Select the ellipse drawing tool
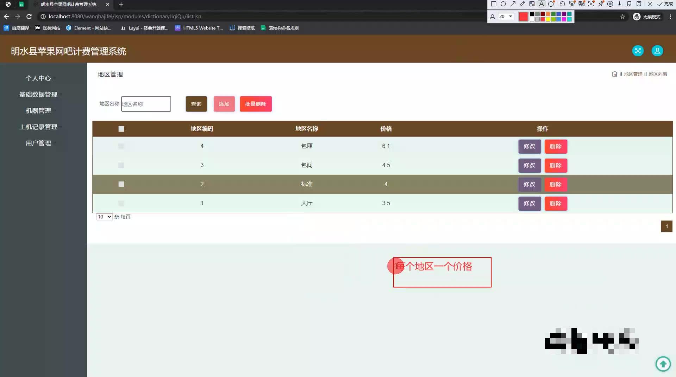This screenshot has width=676, height=377. click(x=503, y=4)
